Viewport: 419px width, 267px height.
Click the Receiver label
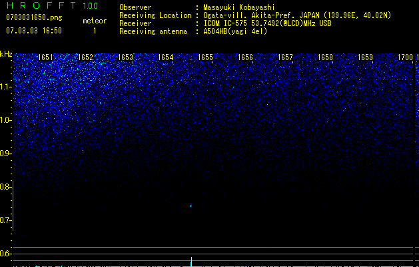pos(135,23)
